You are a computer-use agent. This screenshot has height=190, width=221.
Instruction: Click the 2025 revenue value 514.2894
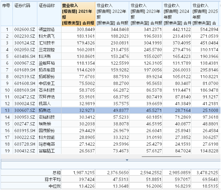tap(209, 30)
